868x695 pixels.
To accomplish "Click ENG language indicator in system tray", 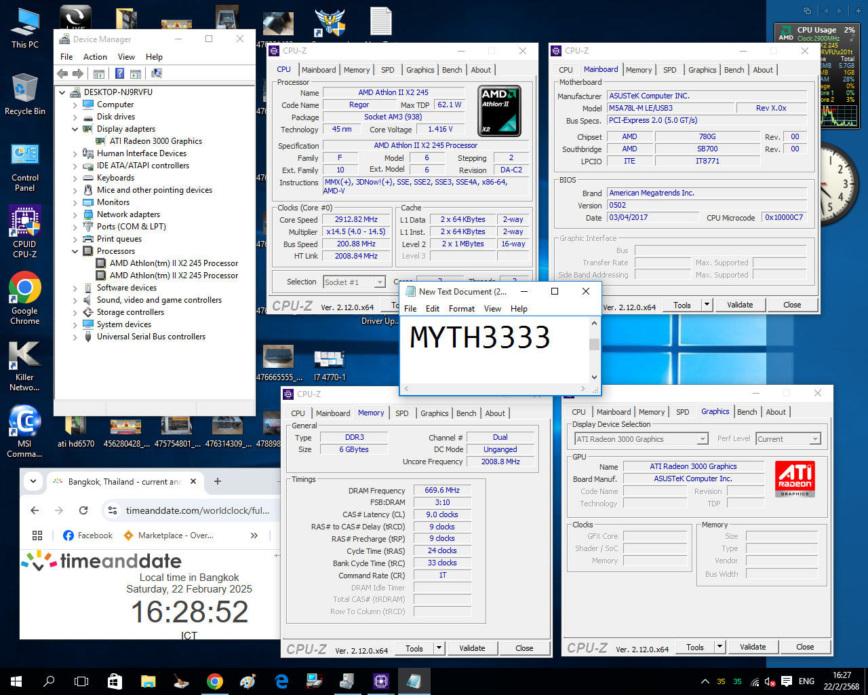I will click(806, 681).
